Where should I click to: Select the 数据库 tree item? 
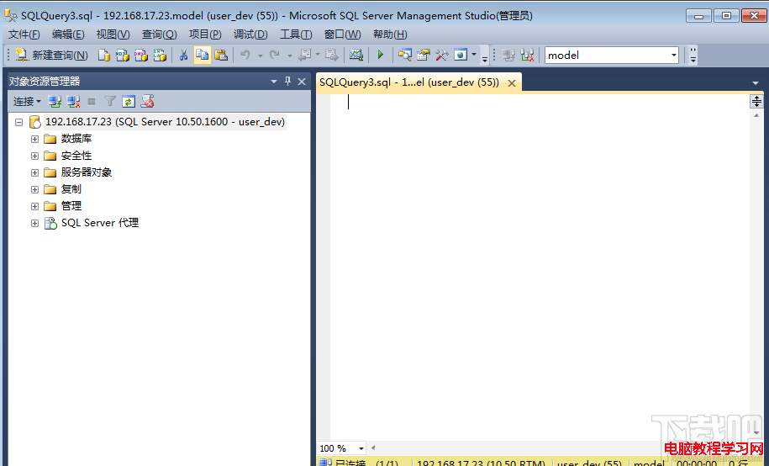pyautogui.click(x=76, y=139)
